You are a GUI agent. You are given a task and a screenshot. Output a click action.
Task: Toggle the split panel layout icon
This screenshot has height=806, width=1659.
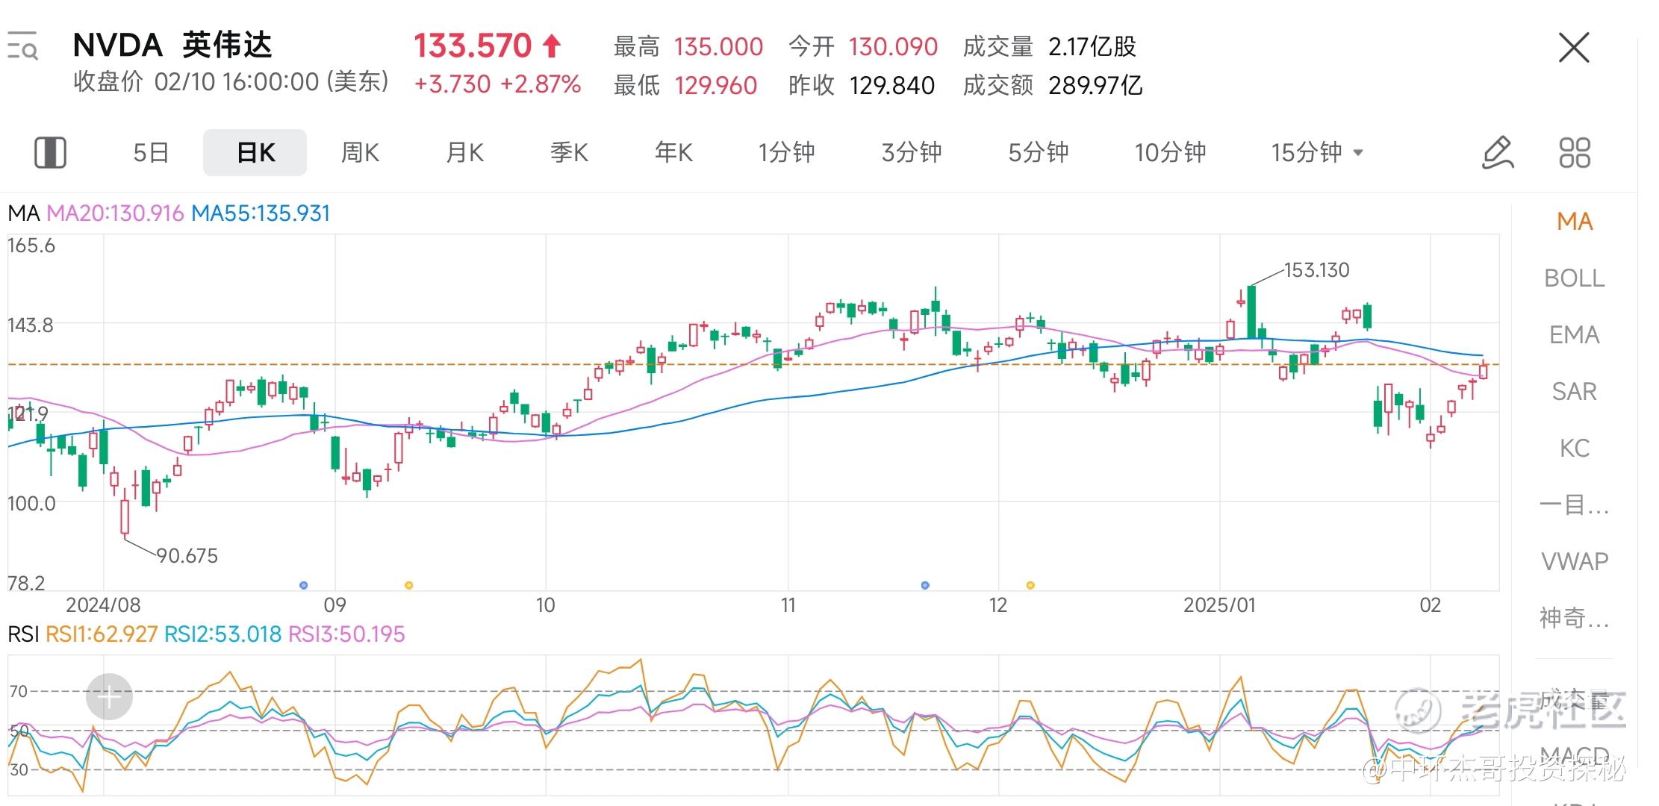(51, 152)
